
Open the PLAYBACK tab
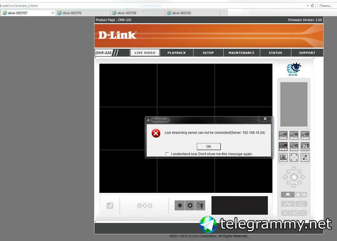coord(177,53)
